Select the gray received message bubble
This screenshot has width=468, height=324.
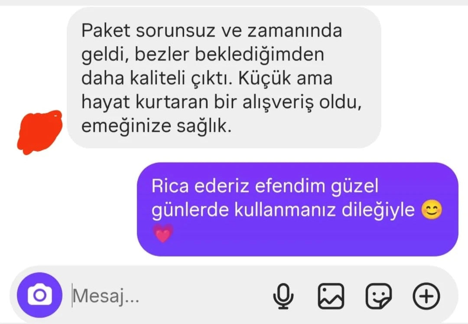(x=224, y=78)
